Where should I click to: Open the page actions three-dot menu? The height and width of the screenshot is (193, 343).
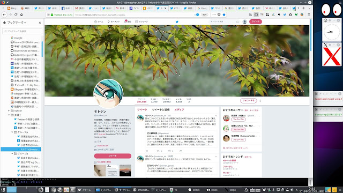click(214, 14)
